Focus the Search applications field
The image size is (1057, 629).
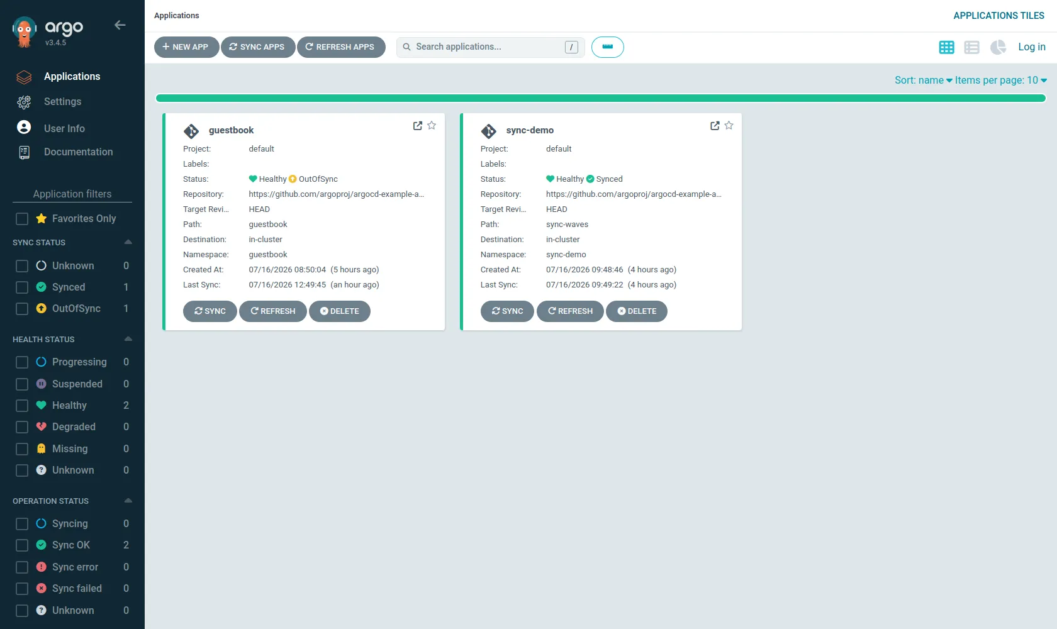tap(491, 47)
